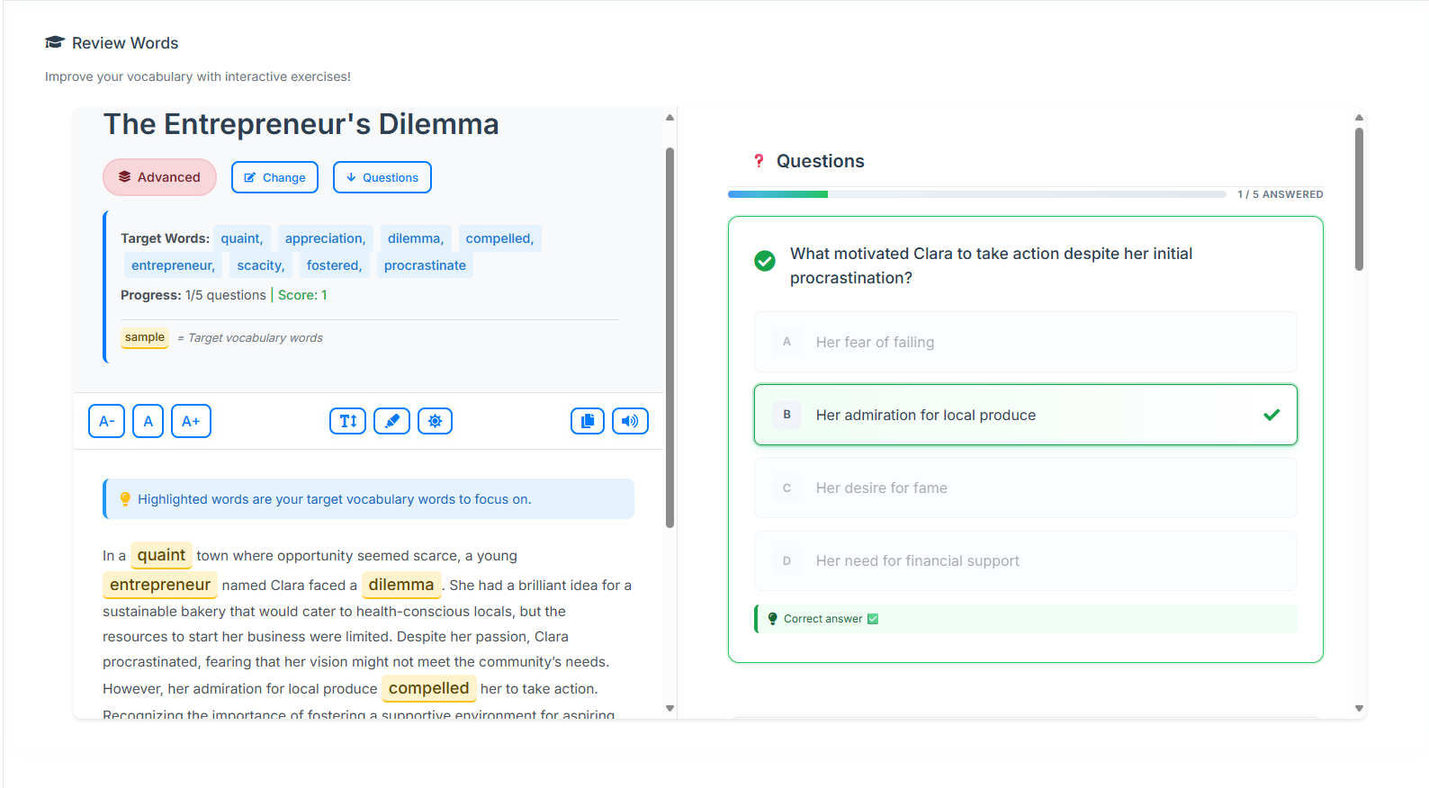Click the 'procrastinate' target word tag
This screenshot has height=788, width=1429.
pyautogui.click(x=425, y=265)
